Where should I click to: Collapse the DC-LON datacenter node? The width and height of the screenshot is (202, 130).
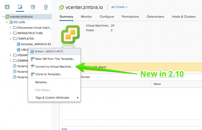point(7,22)
